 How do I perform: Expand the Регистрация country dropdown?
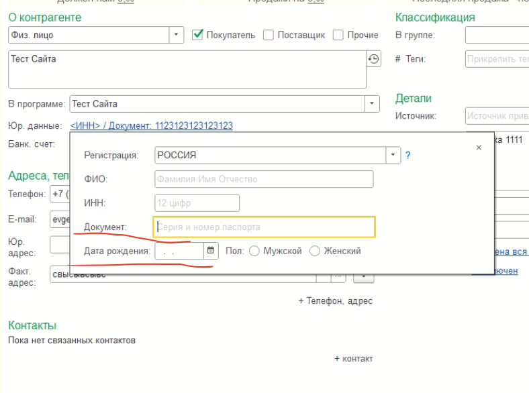tap(393, 155)
